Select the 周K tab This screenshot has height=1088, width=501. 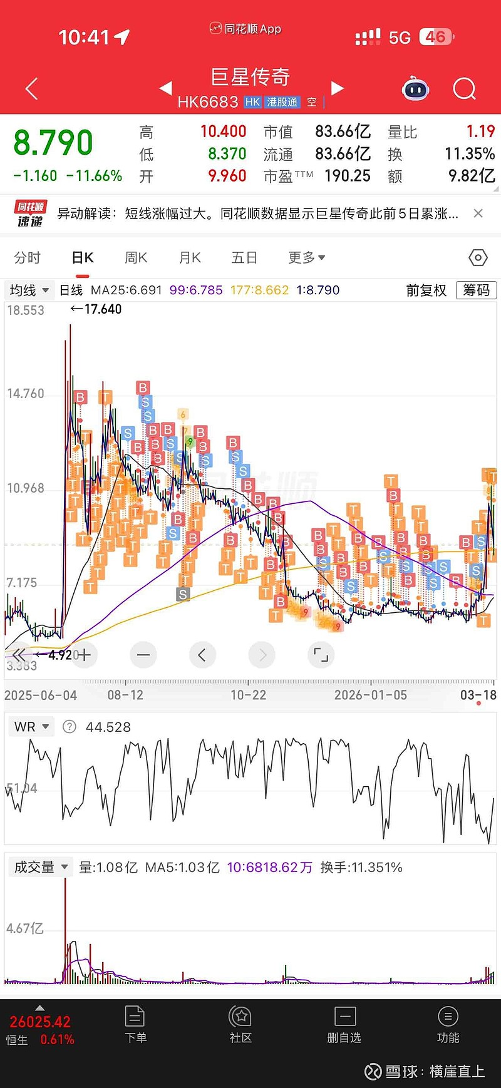point(136,257)
